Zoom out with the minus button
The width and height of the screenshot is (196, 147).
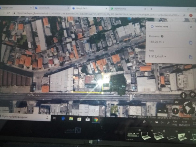coord(160,111)
